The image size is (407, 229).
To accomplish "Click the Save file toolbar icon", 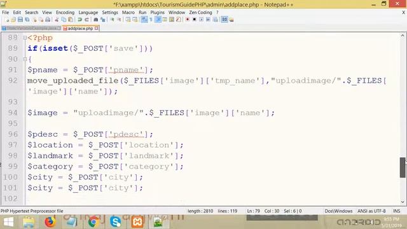I will point(20,20).
